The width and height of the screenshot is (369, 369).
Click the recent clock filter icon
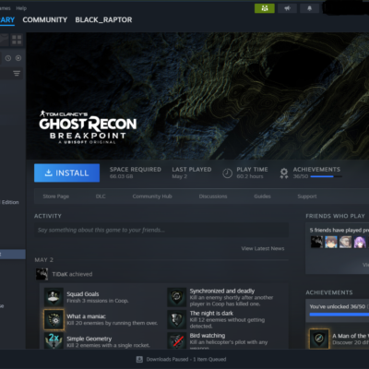coord(8,58)
